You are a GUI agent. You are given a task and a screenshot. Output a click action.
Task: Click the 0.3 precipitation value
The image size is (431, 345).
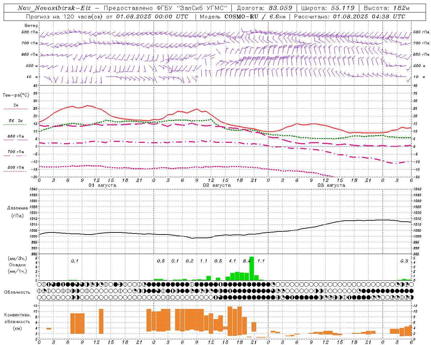404,261
